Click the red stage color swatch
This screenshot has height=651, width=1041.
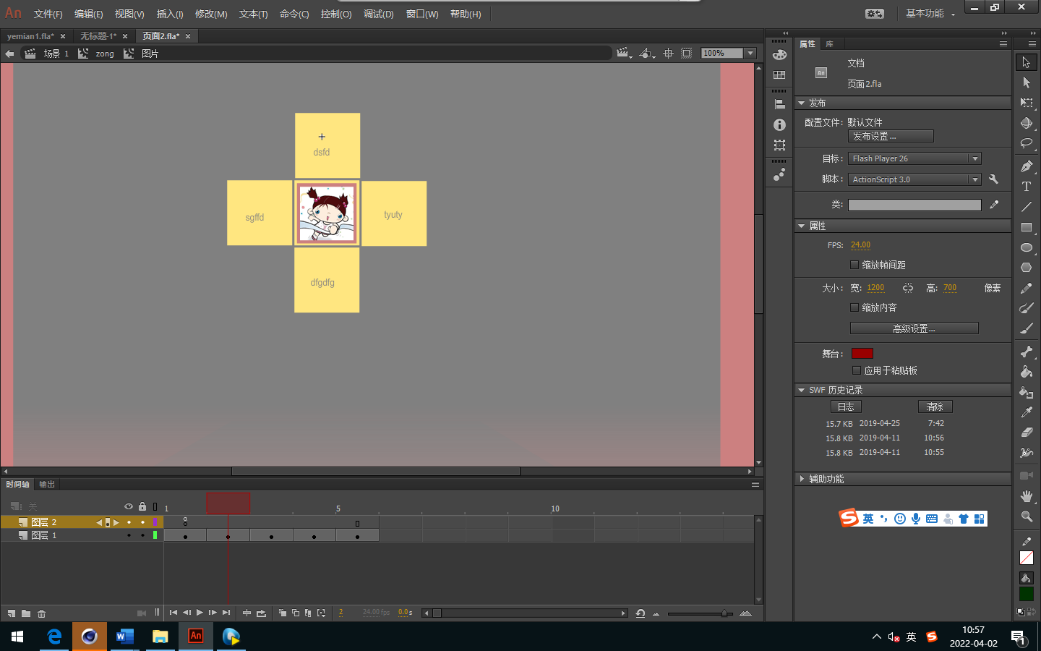point(862,354)
